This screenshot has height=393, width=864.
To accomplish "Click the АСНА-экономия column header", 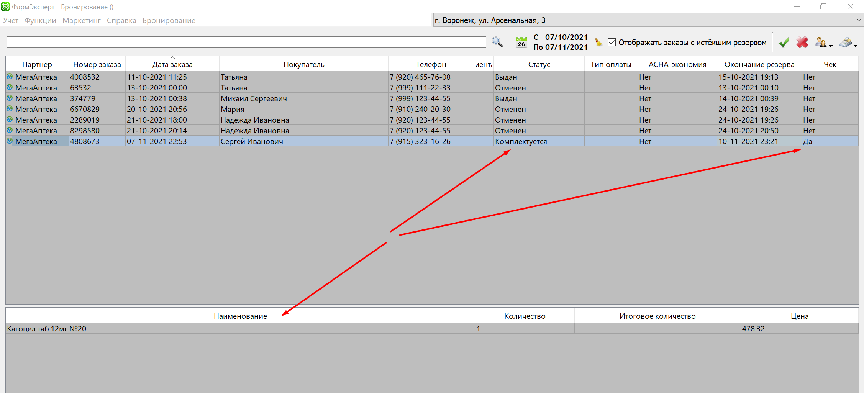I will 677,64.
